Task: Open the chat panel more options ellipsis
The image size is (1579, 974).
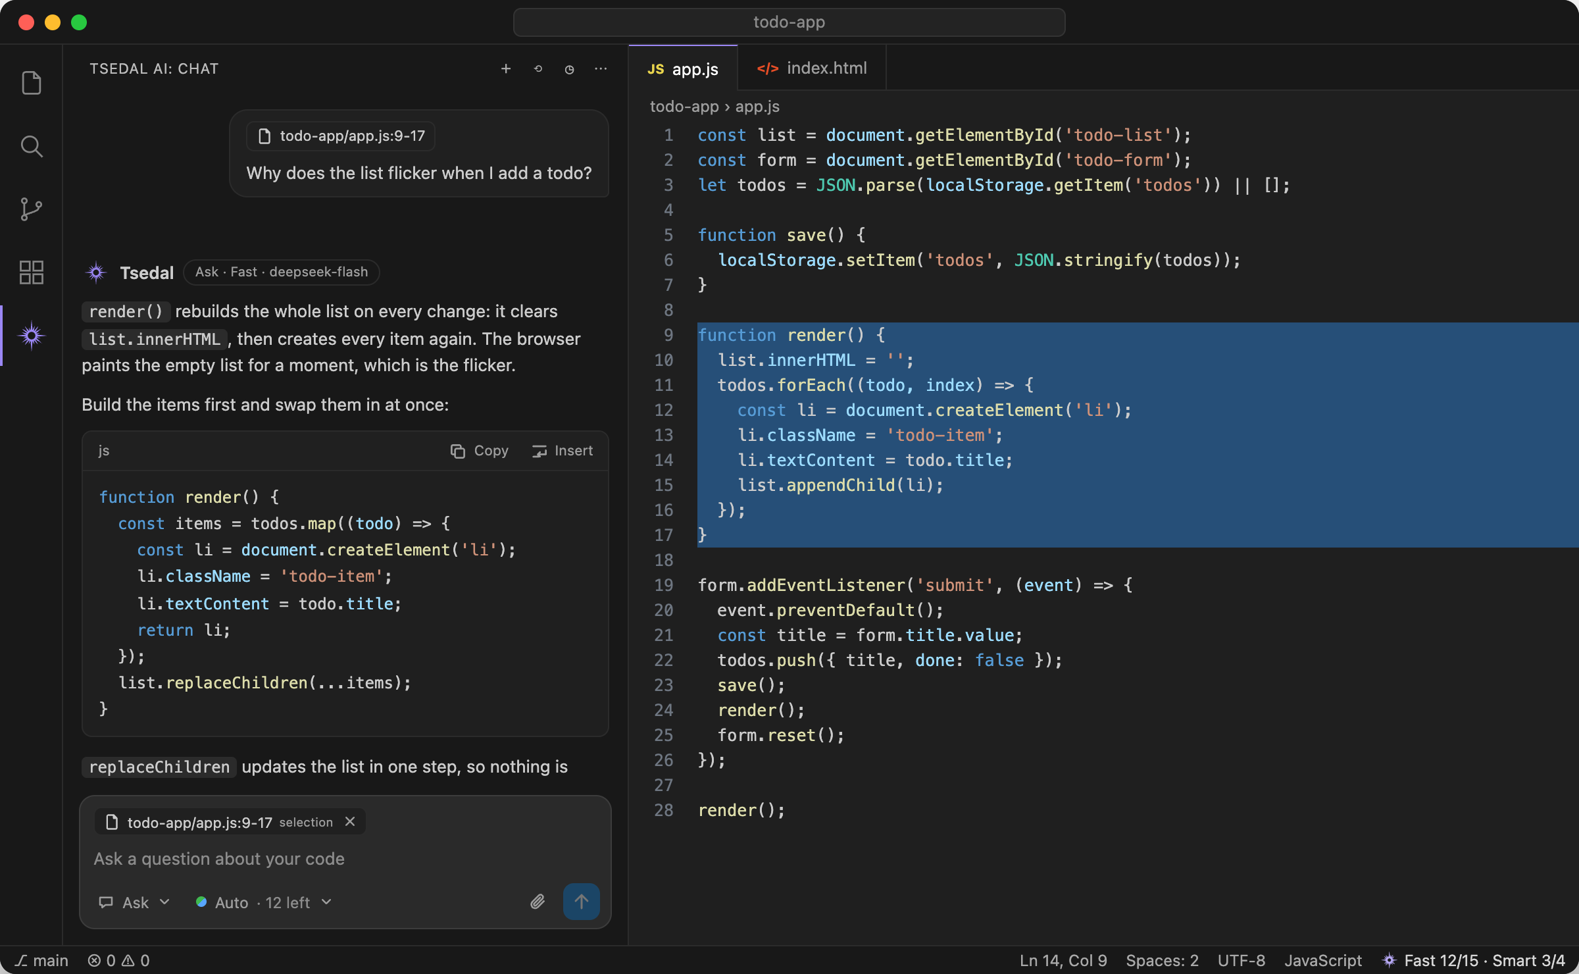Action: click(x=601, y=68)
